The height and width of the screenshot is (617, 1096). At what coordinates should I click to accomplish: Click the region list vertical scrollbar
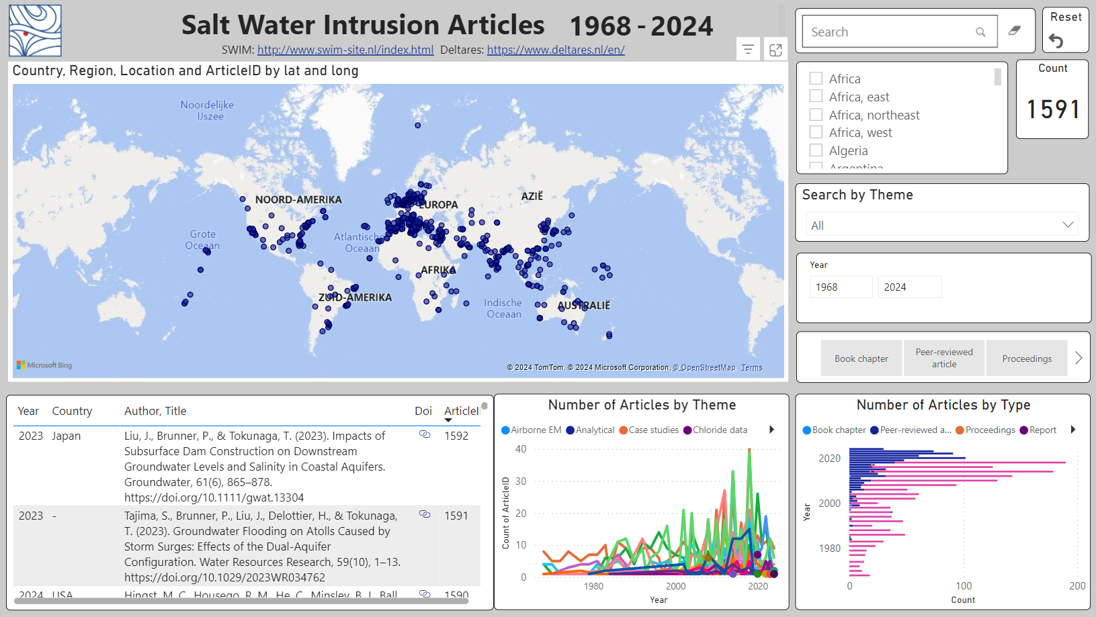[997, 77]
